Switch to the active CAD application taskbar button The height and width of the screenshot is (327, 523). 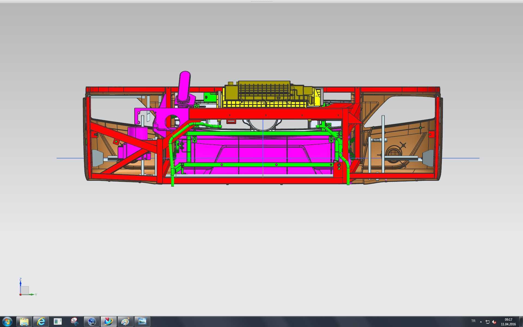[x=109, y=322]
